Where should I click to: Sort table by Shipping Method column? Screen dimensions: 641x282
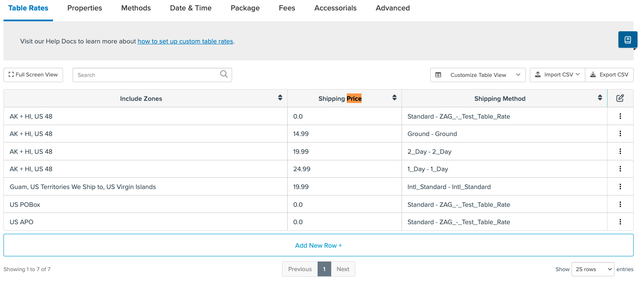coord(600,98)
